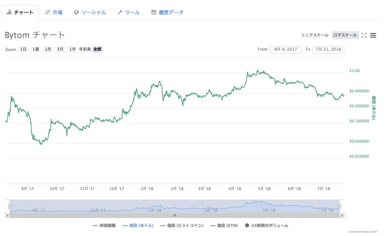The width and height of the screenshot is (389, 236).
Task: Click the To date field showing 7月 21, 2018
Action: click(328, 49)
